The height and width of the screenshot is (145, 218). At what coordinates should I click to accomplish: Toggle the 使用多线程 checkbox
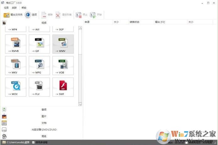[x=33, y=142]
